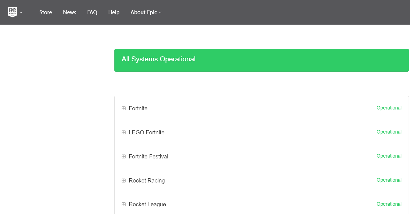The image size is (410, 214).
Task: Expand Fortnite using its plus icon
Action: point(124,108)
